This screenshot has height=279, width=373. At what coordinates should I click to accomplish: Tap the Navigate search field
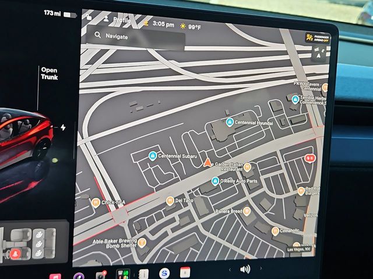click(x=136, y=38)
